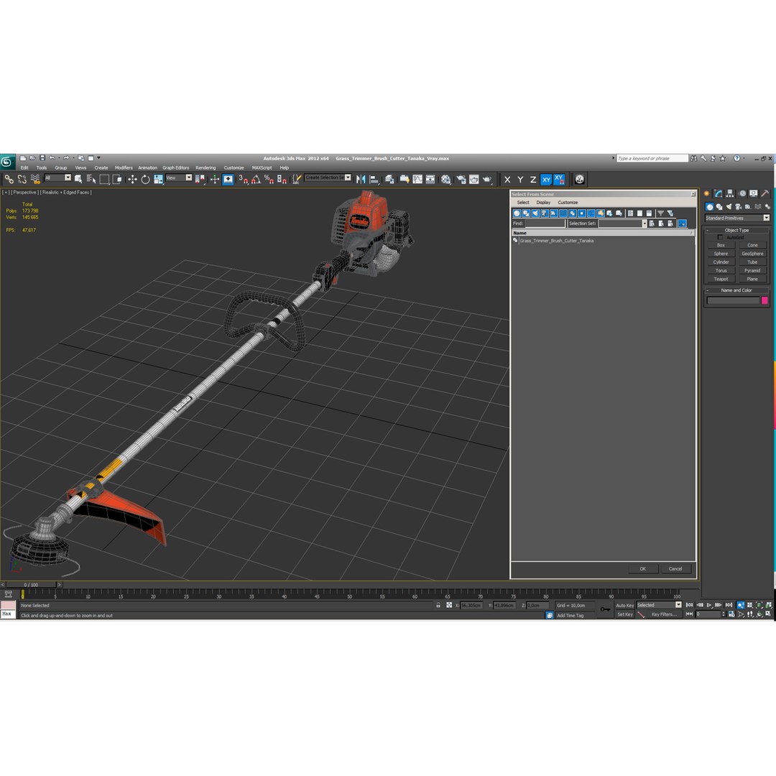Open the Key Filters... button
776x776 pixels.
(664, 614)
